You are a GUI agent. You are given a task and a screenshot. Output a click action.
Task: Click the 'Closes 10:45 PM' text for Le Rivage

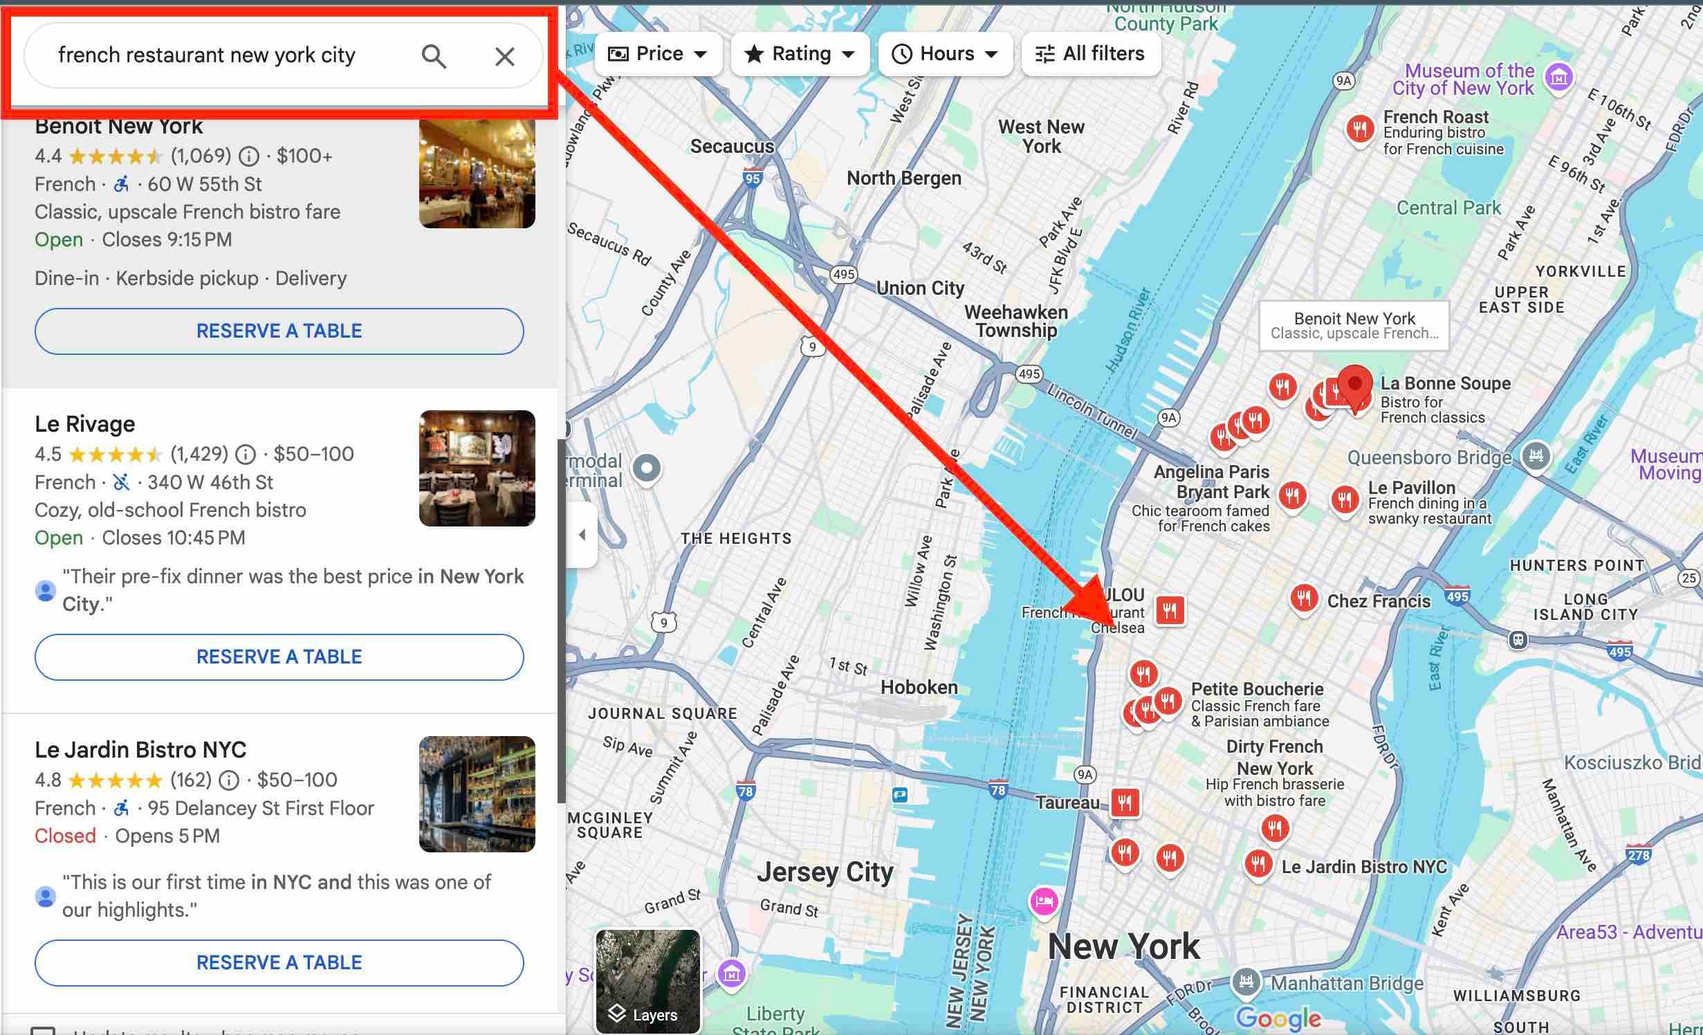[x=174, y=538]
